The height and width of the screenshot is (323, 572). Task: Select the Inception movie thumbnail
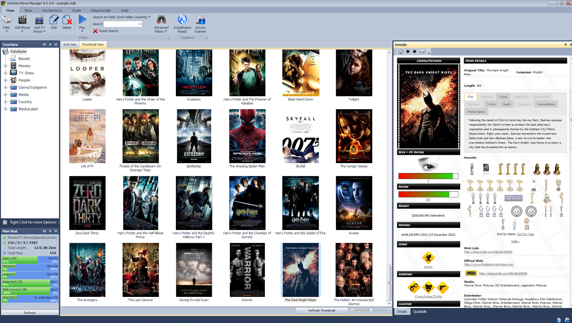pyautogui.click(x=194, y=73)
